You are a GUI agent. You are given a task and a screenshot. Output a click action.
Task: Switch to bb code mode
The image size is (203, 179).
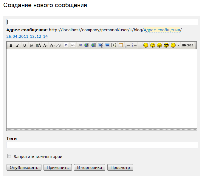pos(188,45)
